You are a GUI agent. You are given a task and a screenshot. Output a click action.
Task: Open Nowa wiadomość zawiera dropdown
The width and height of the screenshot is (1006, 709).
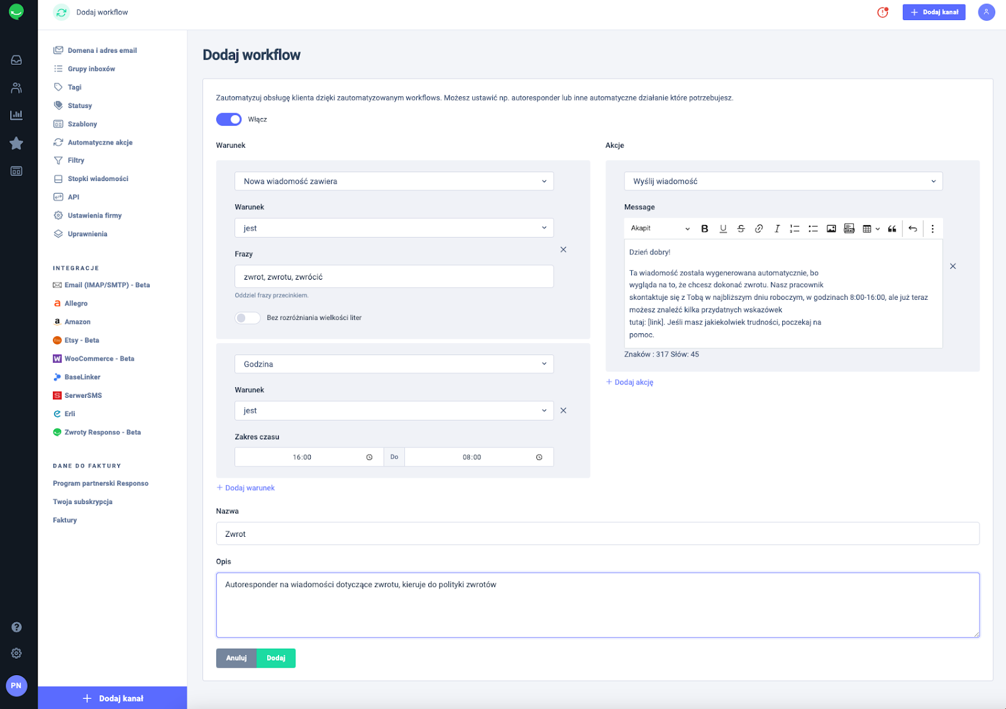(x=394, y=181)
